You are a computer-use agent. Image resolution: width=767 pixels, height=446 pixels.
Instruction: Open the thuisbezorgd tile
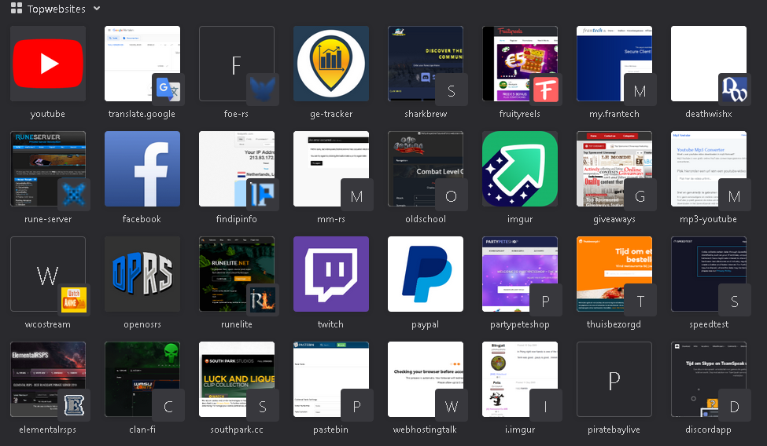click(x=614, y=274)
